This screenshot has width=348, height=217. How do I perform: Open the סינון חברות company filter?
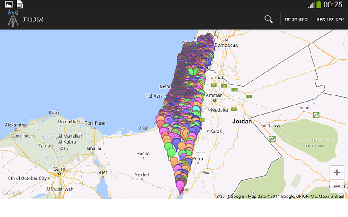(x=296, y=19)
